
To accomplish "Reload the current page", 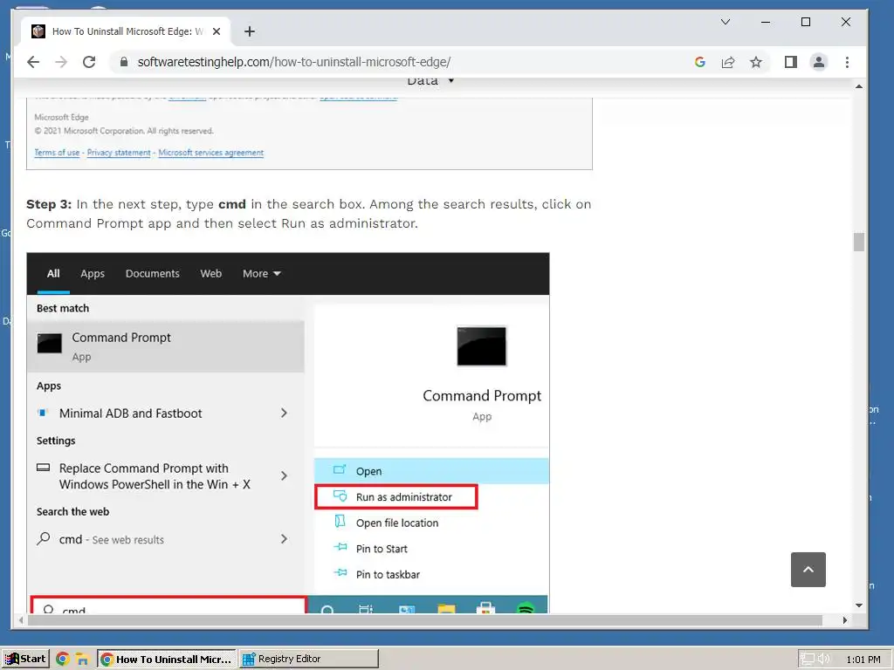I will (89, 62).
